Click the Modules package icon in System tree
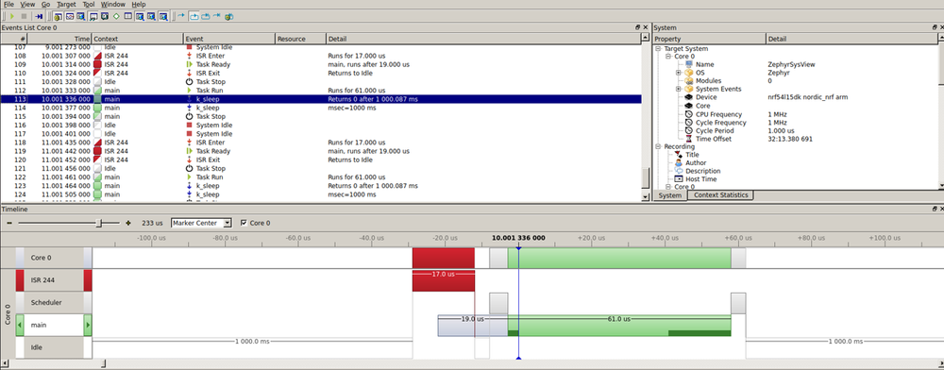 click(x=689, y=80)
